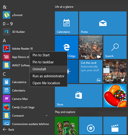This screenshot has width=128, height=135.
Task: Open the Posta mail tile
Action: (103, 23)
